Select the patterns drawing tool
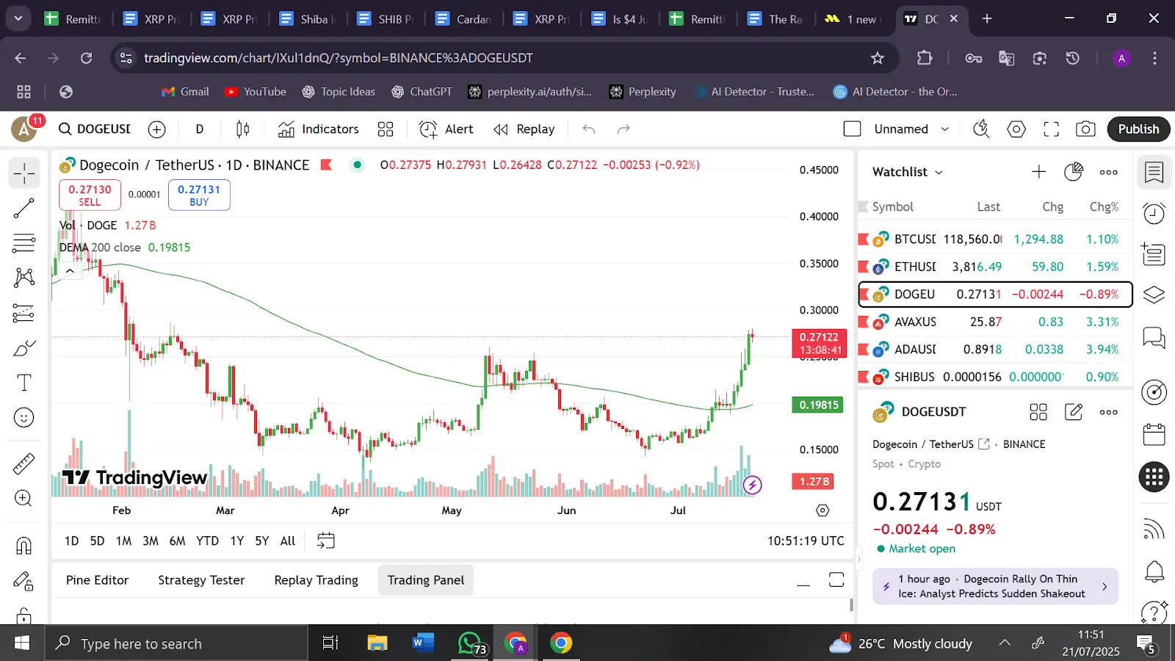 [24, 278]
